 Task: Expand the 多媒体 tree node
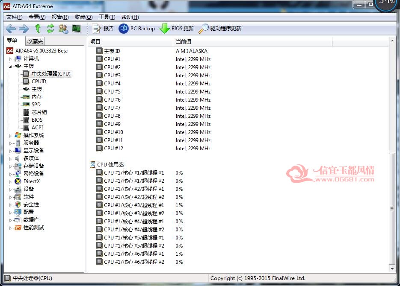coord(10,158)
